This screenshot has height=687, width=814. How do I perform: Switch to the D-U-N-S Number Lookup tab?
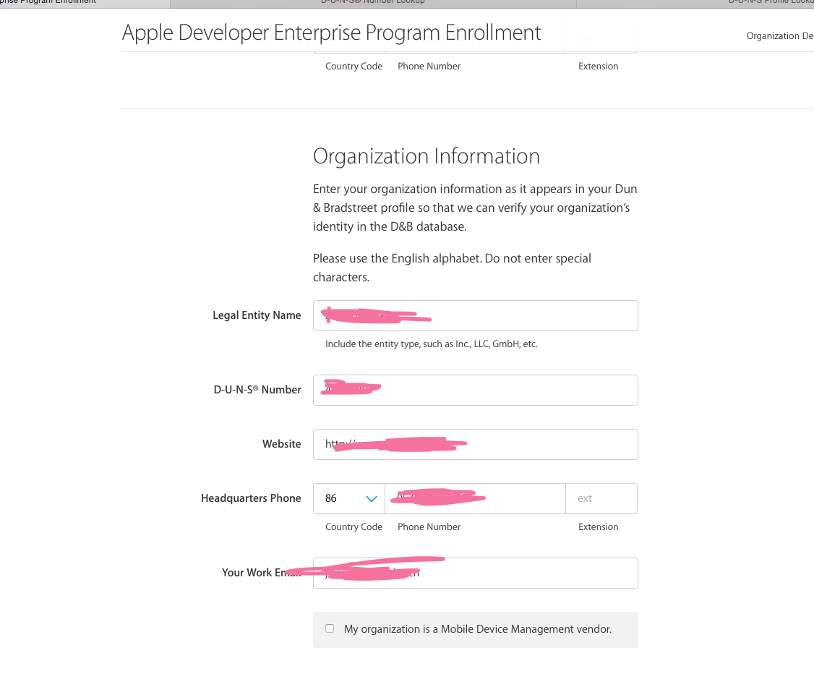(x=373, y=3)
